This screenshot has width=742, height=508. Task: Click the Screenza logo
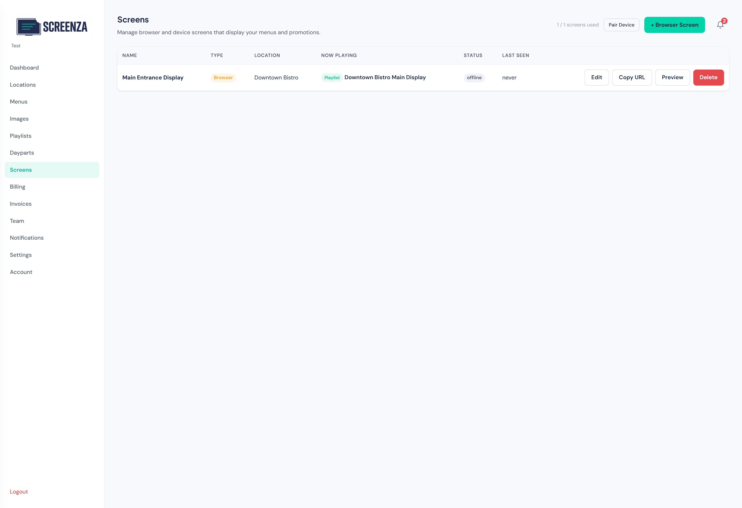click(52, 26)
